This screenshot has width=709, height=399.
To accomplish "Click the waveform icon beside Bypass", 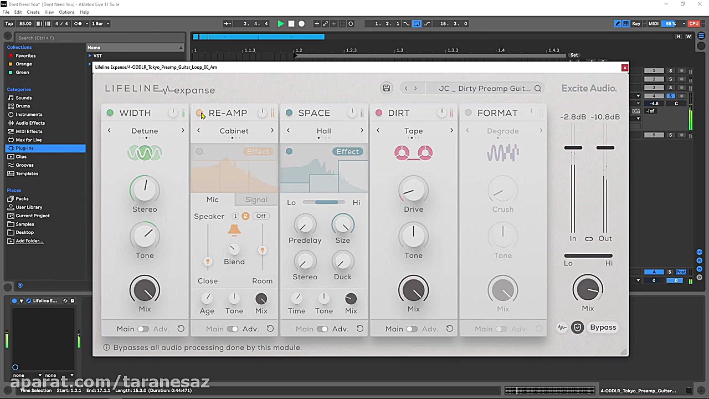I will pos(562,328).
